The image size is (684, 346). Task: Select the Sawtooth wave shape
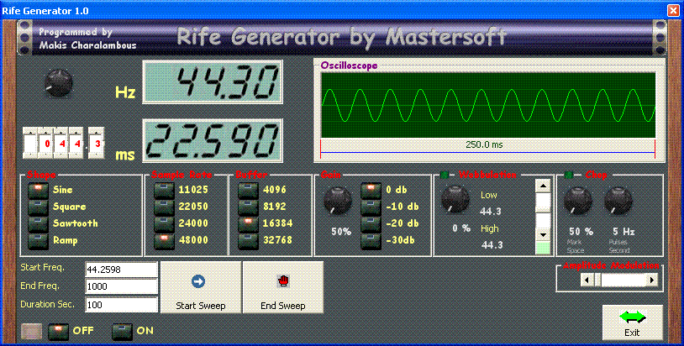coord(39,223)
